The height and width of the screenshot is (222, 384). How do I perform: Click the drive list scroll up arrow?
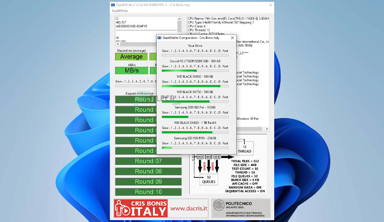coord(179,19)
